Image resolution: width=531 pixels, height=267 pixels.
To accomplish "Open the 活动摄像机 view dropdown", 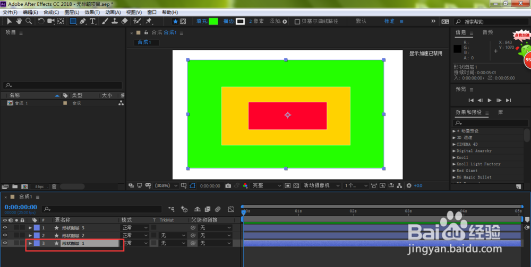I will coord(321,185).
